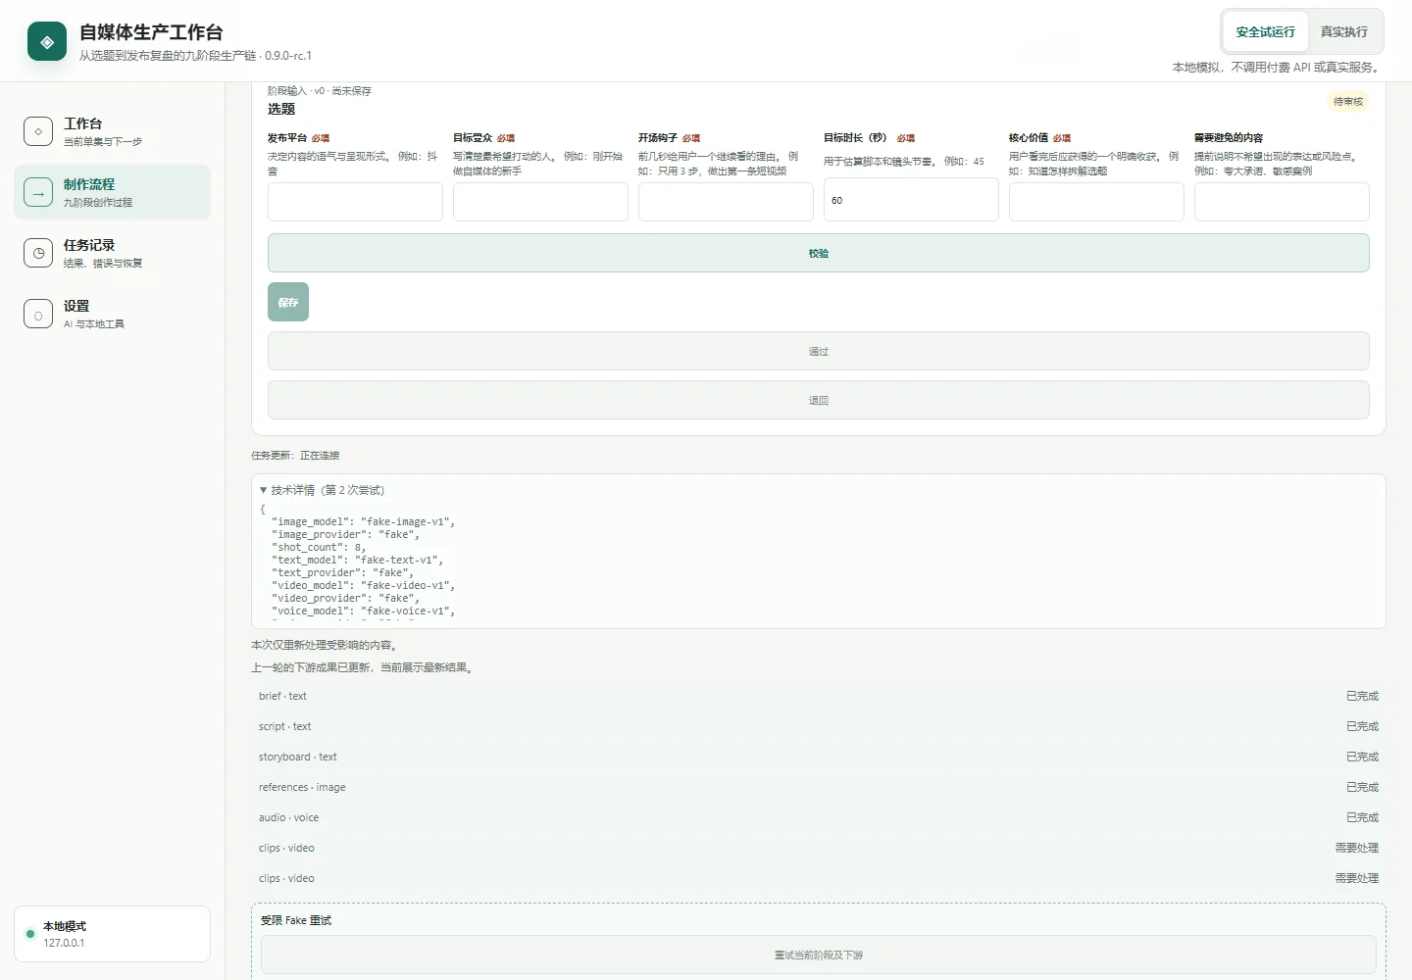
Task: Click 已完成 status in brief row
Action: click(1362, 696)
